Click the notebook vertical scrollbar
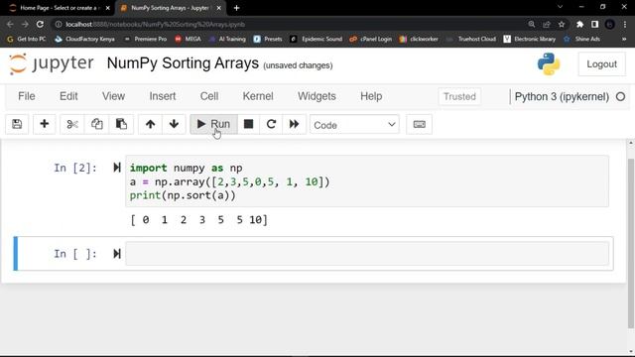 (630, 243)
